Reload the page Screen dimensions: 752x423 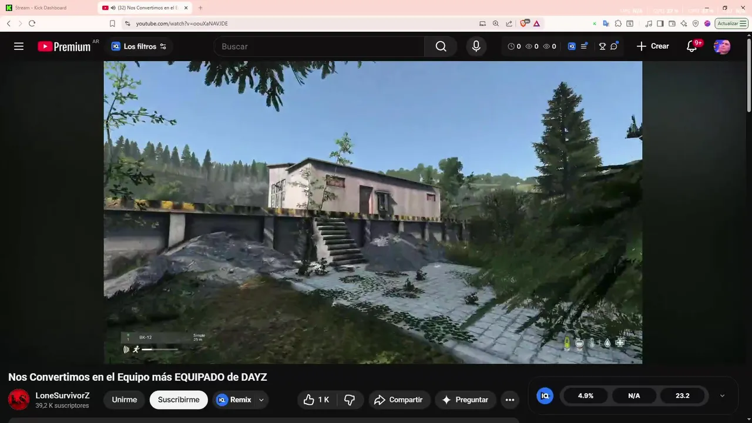[32, 23]
